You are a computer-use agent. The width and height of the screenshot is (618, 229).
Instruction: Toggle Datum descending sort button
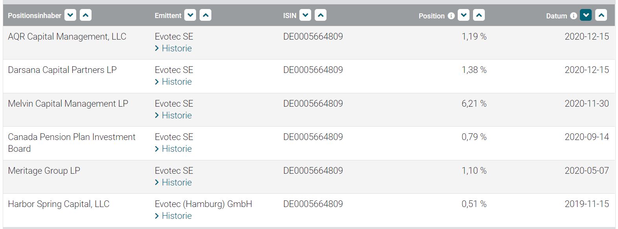pyautogui.click(x=586, y=15)
